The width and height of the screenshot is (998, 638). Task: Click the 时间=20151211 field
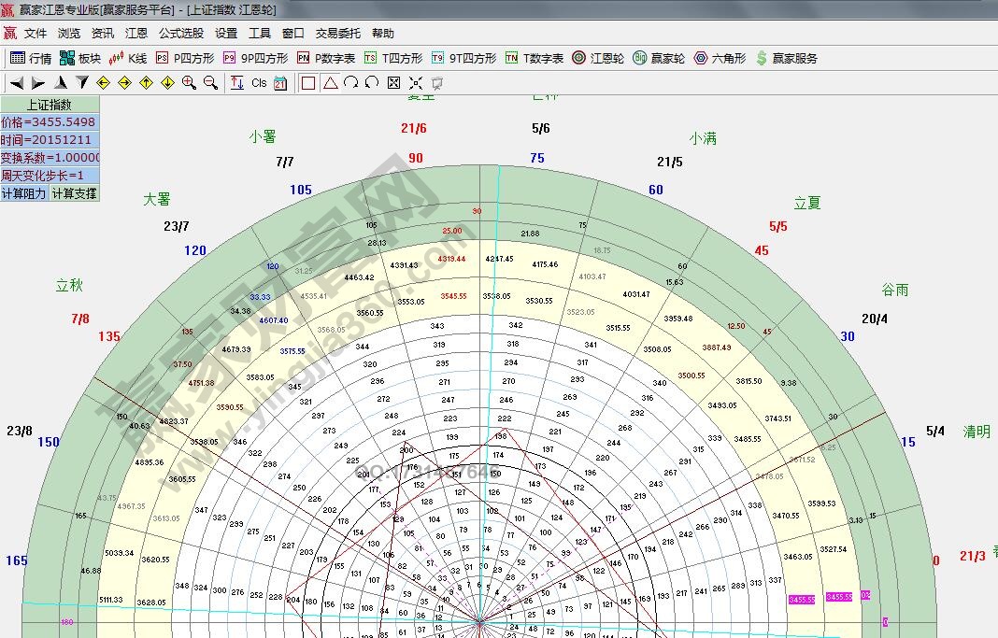(x=49, y=140)
